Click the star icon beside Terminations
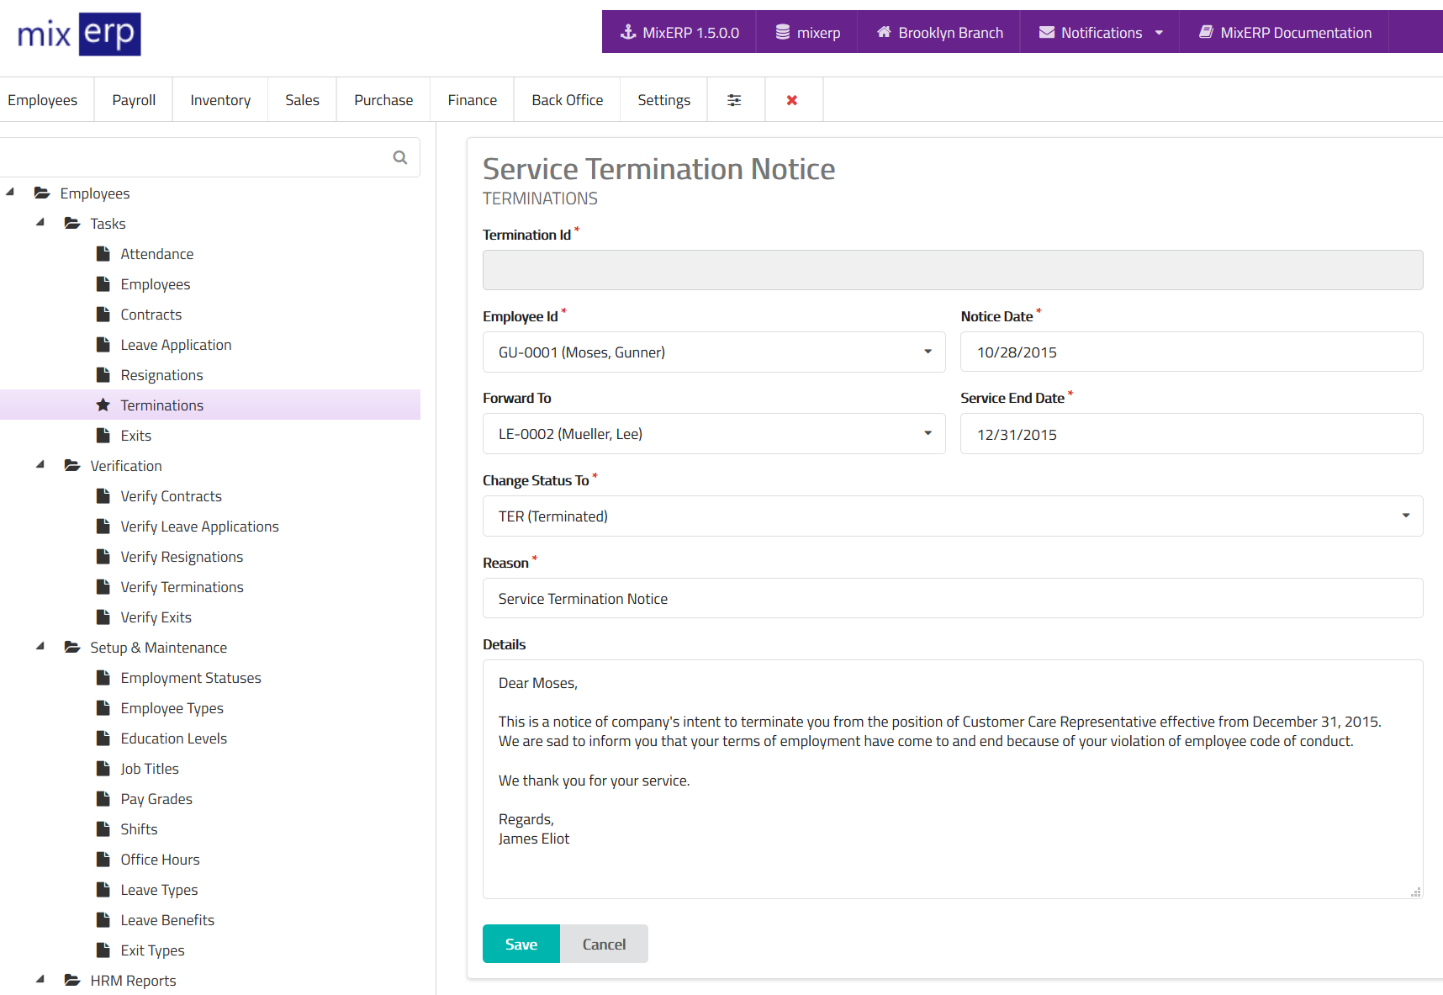The width and height of the screenshot is (1443, 995). (103, 405)
